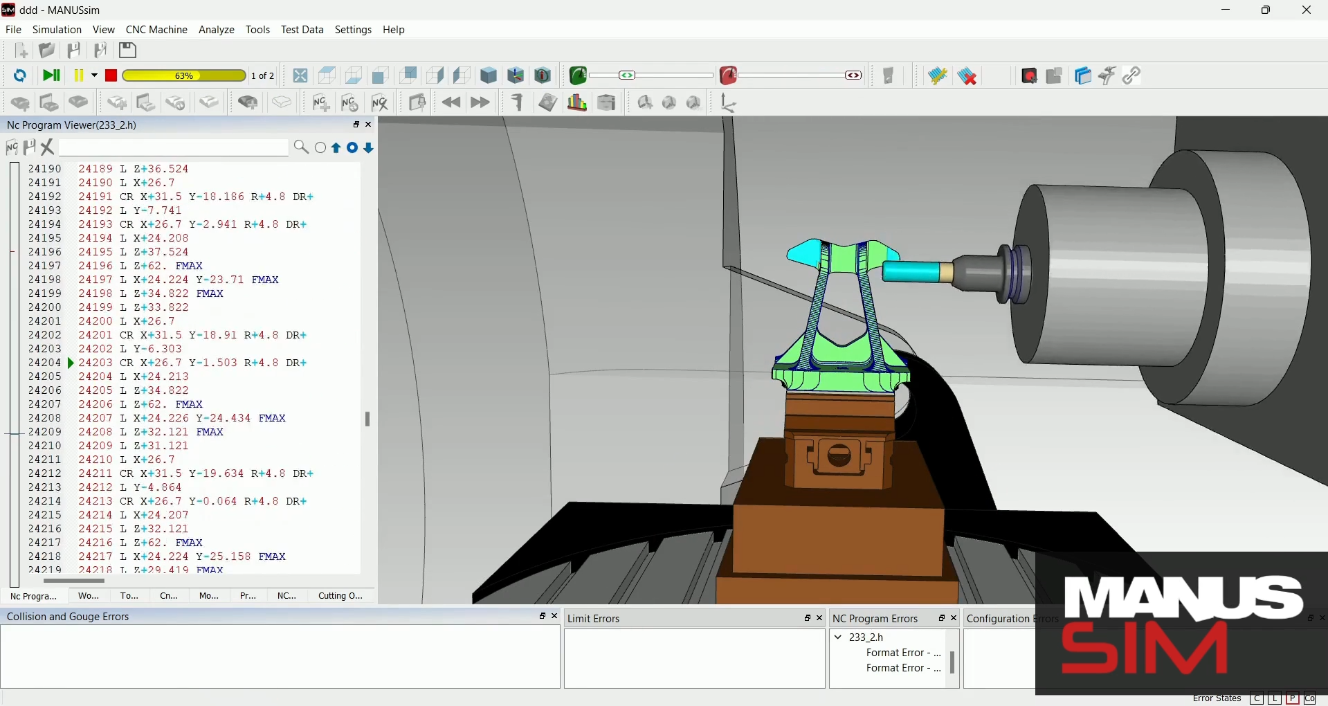Float the Nc Program Viewer panel

(356, 125)
